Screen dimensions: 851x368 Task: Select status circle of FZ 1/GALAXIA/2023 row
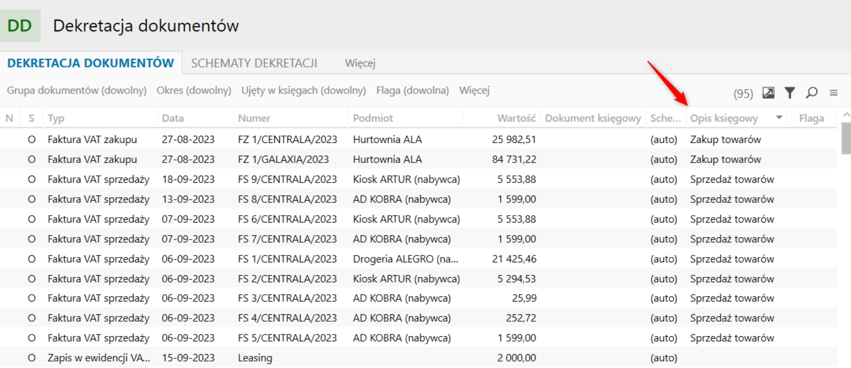point(31,159)
